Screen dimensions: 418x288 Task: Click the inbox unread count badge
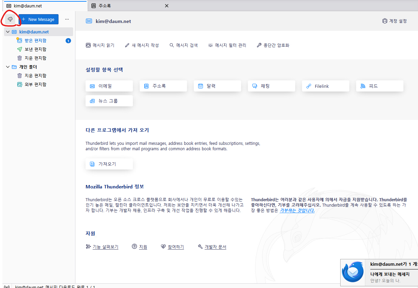tap(68, 41)
